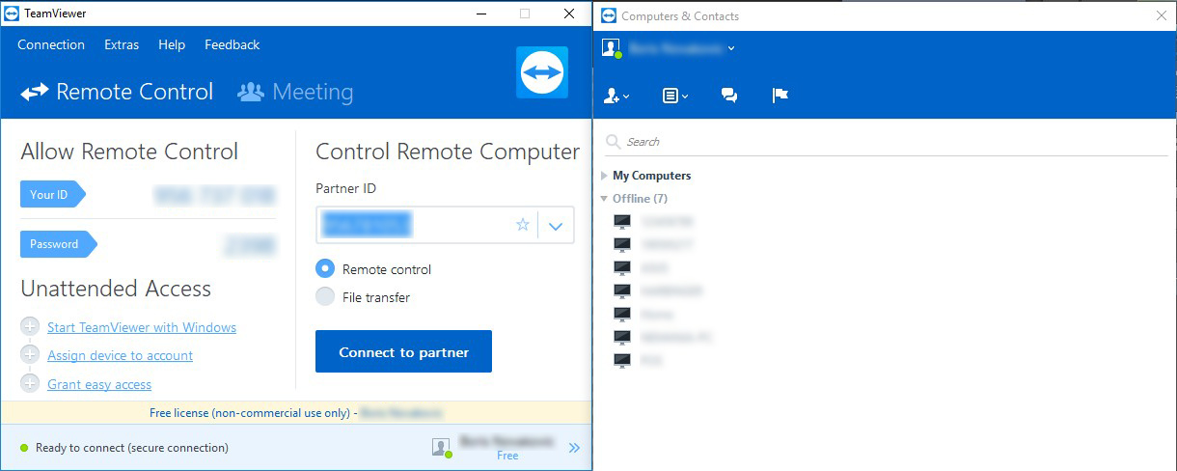Screen dimensions: 1177x471
Task: Click Start TeamViewer with Windows link
Action: 142,327
